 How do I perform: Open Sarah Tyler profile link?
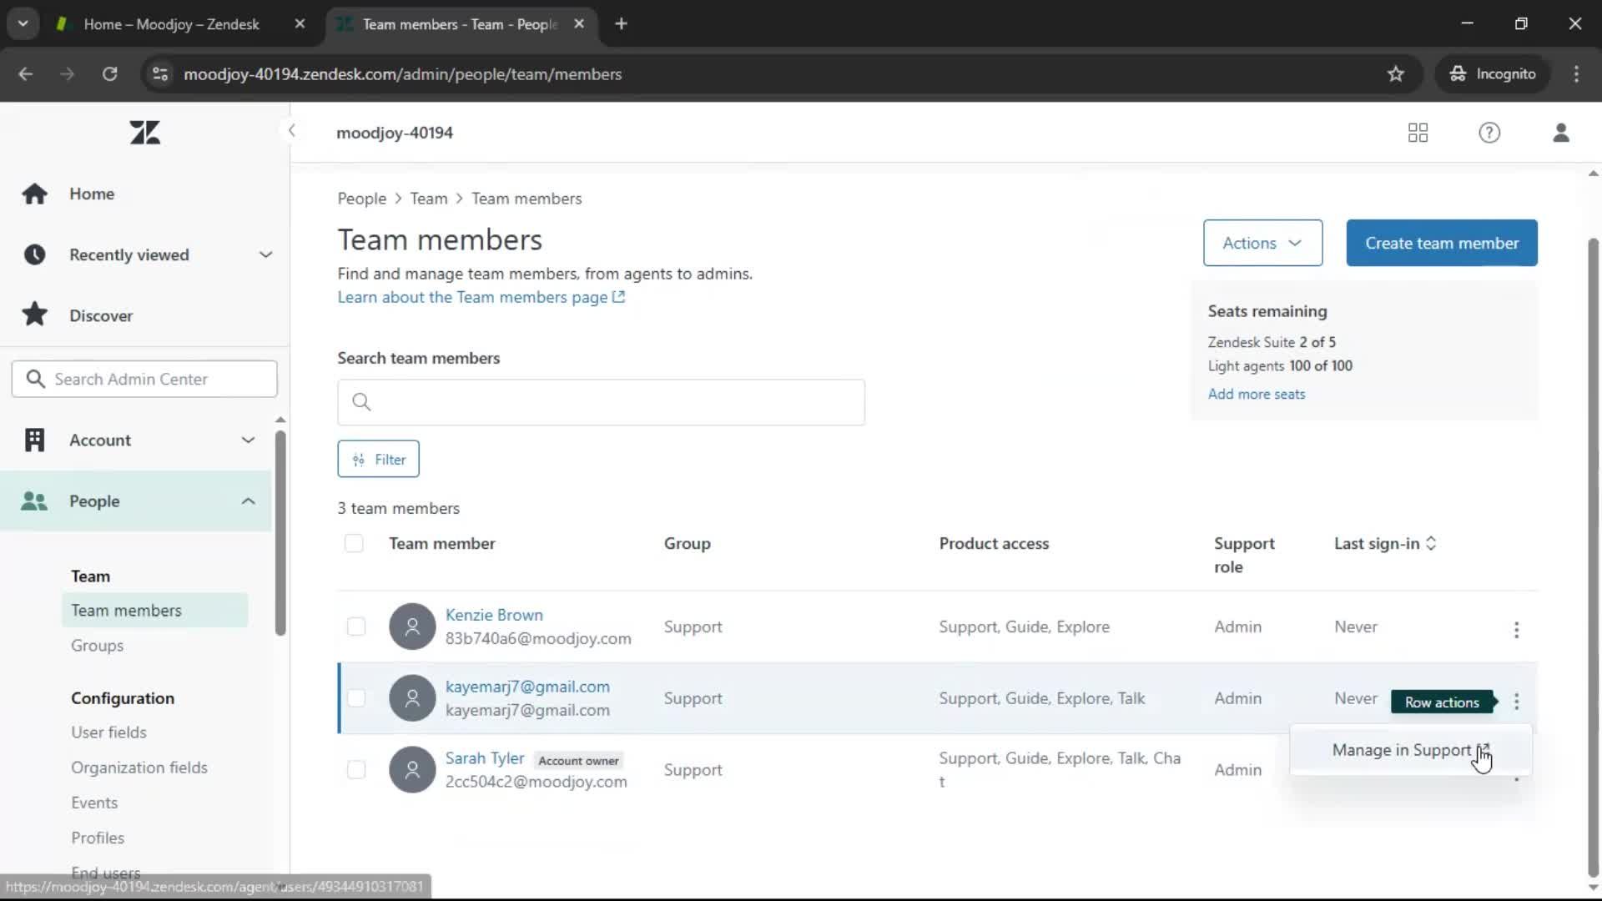(485, 758)
